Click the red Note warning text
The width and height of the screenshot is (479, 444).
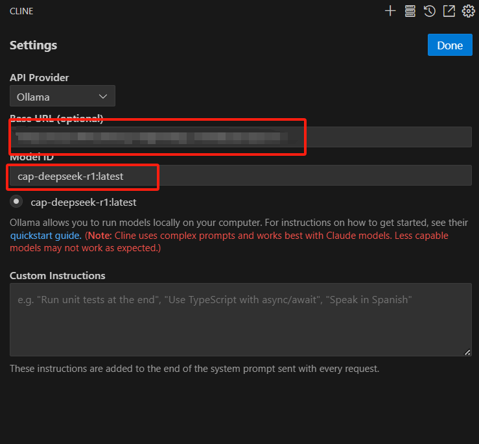click(229, 241)
